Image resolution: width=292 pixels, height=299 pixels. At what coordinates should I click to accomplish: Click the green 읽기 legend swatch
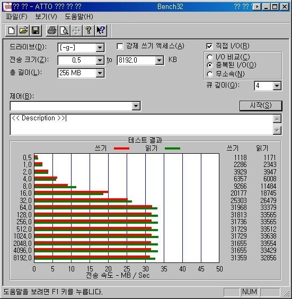(172, 148)
